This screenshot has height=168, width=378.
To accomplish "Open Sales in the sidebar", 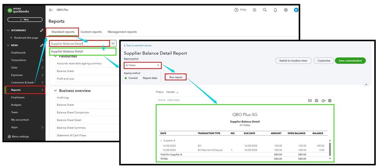I will click(x=14, y=68).
